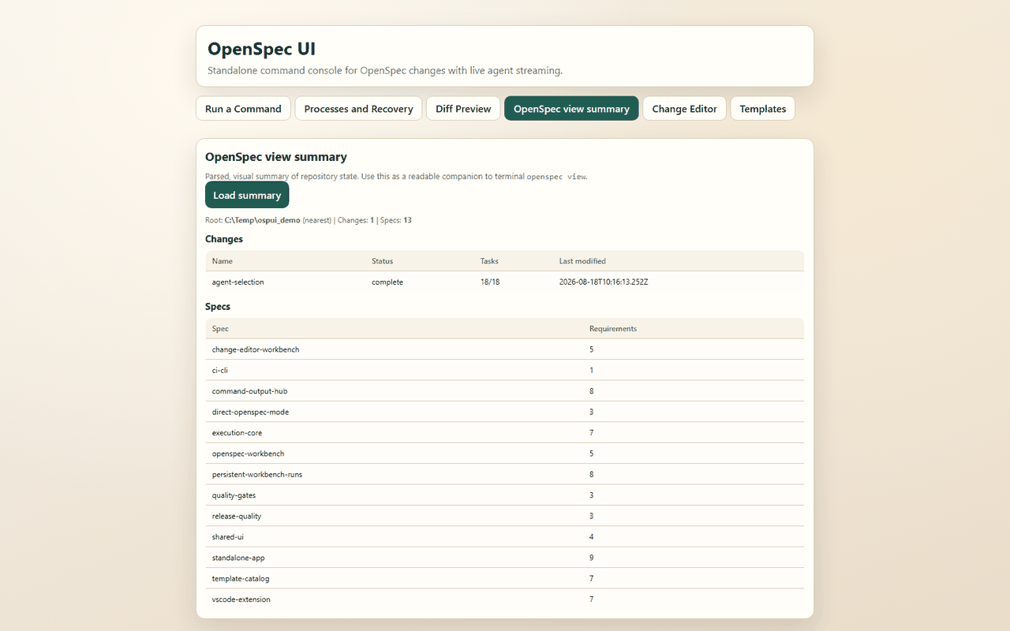Image resolution: width=1010 pixels, height=631 pixels.
Task: Click the persistent-workbench-runs spec name
Action: coord(257,475)
